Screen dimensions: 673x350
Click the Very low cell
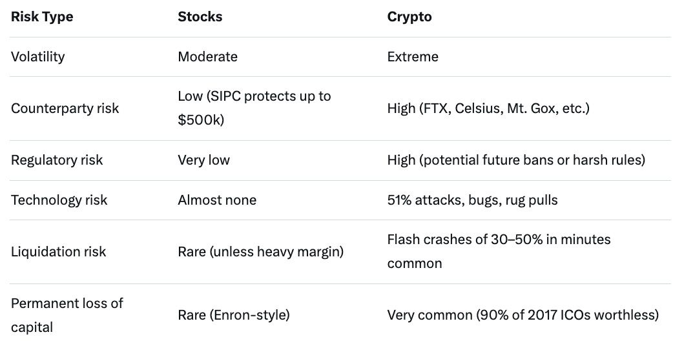[203, 160]
